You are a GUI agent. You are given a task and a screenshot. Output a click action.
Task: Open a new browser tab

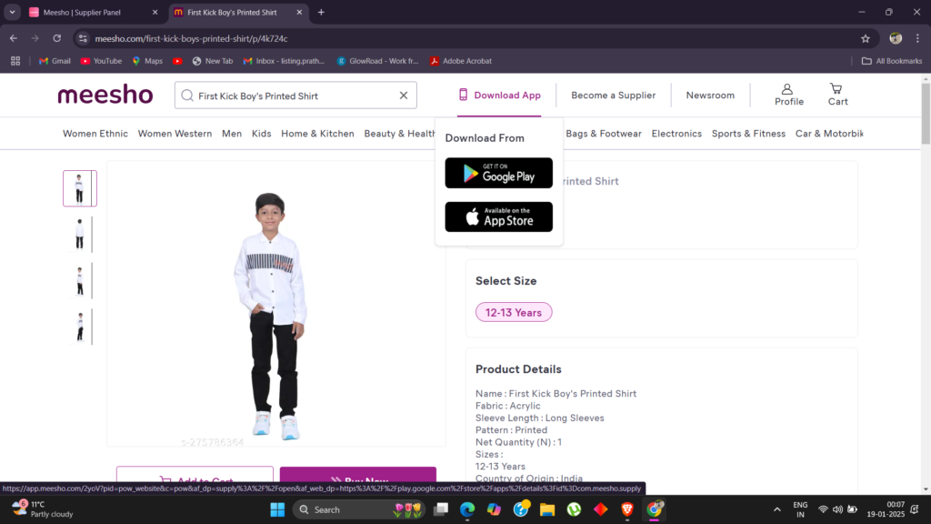[x=321, y=12]
